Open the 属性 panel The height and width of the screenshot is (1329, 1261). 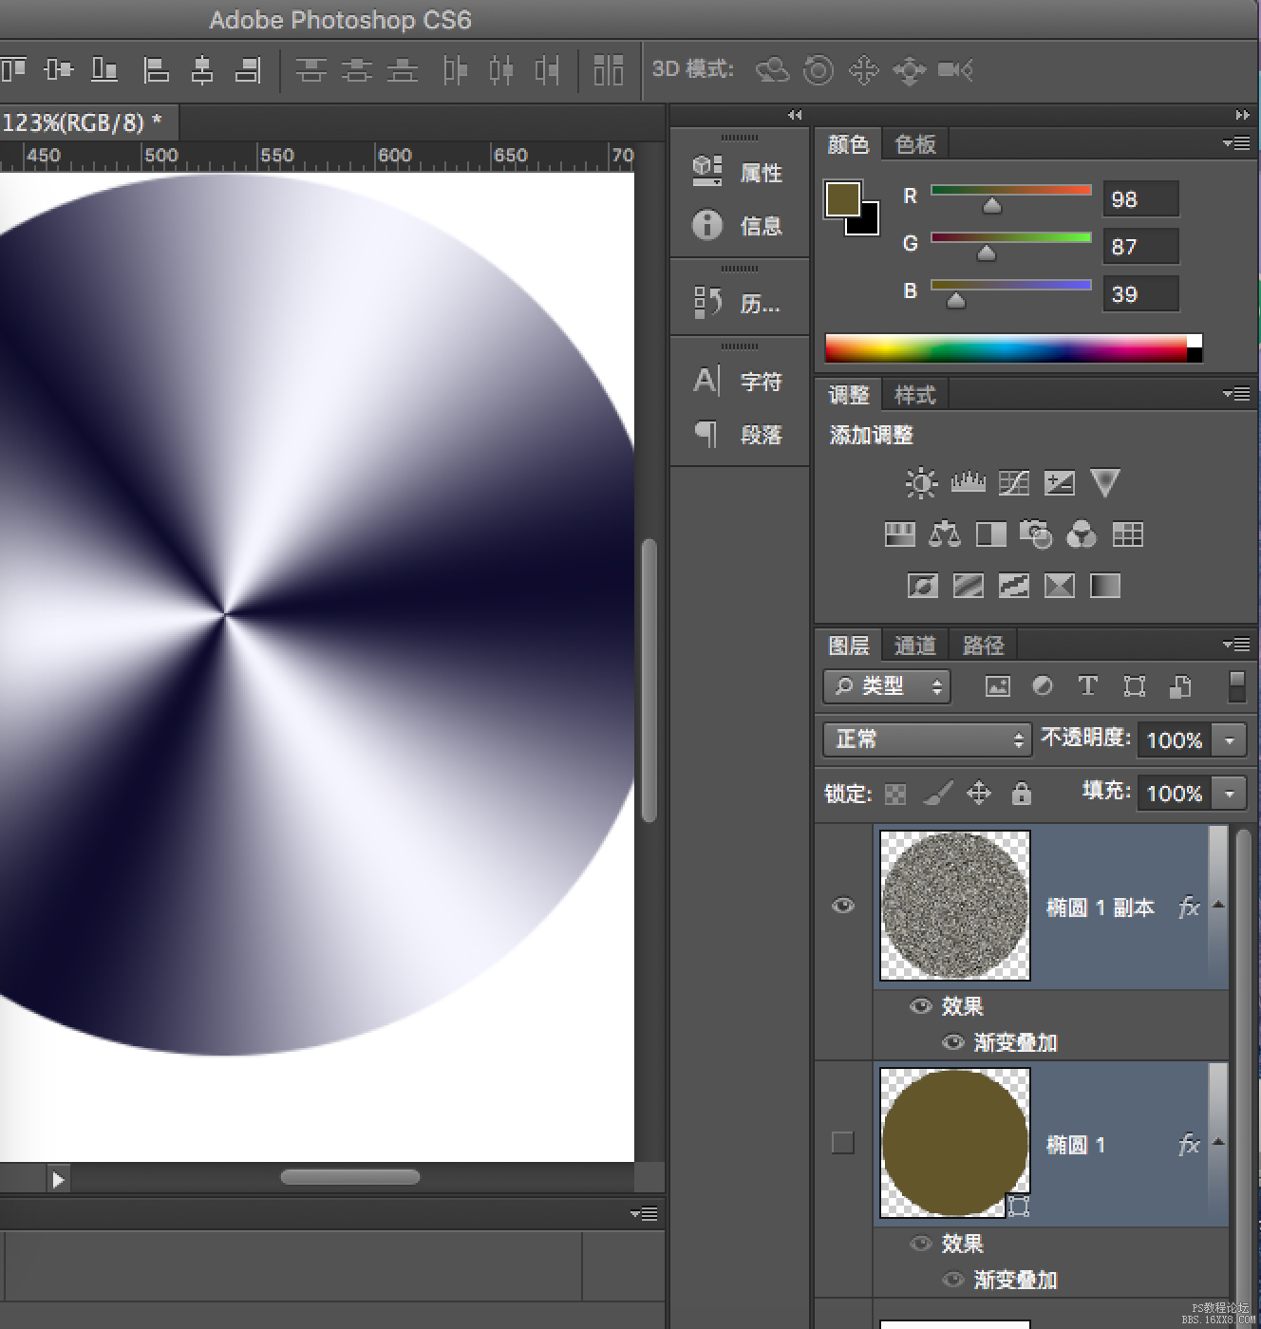coord(739,172)
